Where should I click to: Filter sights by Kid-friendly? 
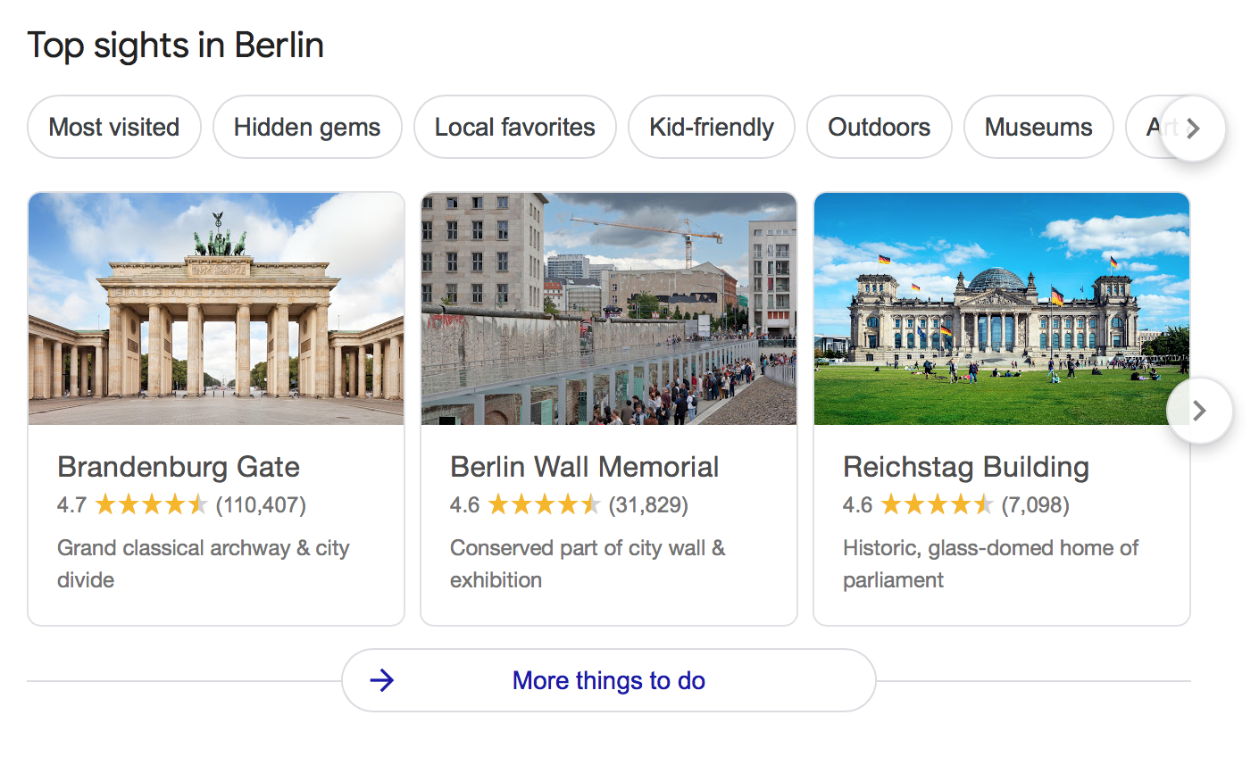tap(712, 127)
